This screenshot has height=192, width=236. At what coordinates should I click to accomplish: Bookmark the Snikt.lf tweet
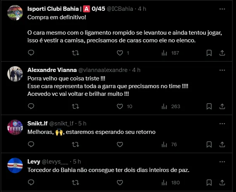pyautogui.click(x=209, y=144)
